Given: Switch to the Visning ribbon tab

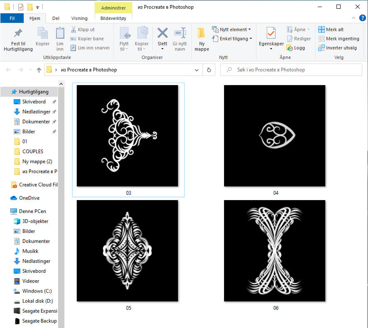Looking at the screenshot, I should coord(79,18).
